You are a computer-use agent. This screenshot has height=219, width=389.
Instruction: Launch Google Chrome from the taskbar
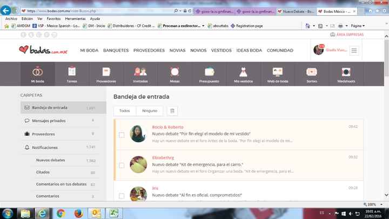61,212
